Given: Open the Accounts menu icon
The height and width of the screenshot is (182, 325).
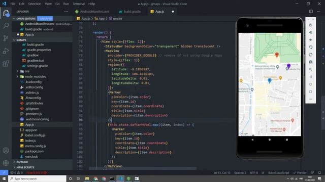Looking at the screenshot, I should point(6,151).
